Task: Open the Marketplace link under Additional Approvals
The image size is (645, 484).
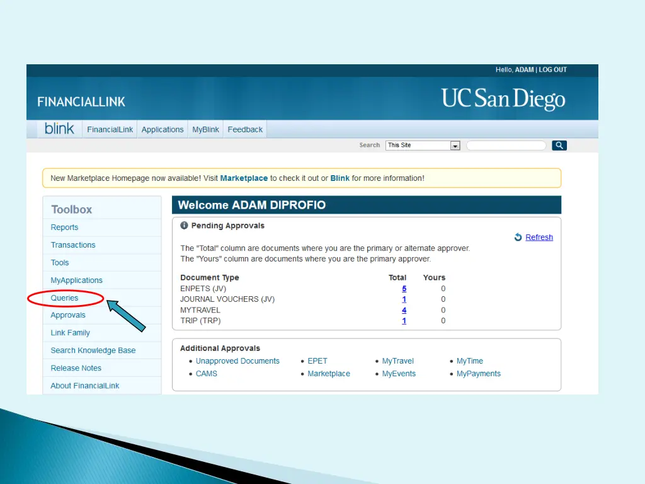Action: (x=329, y=374)
